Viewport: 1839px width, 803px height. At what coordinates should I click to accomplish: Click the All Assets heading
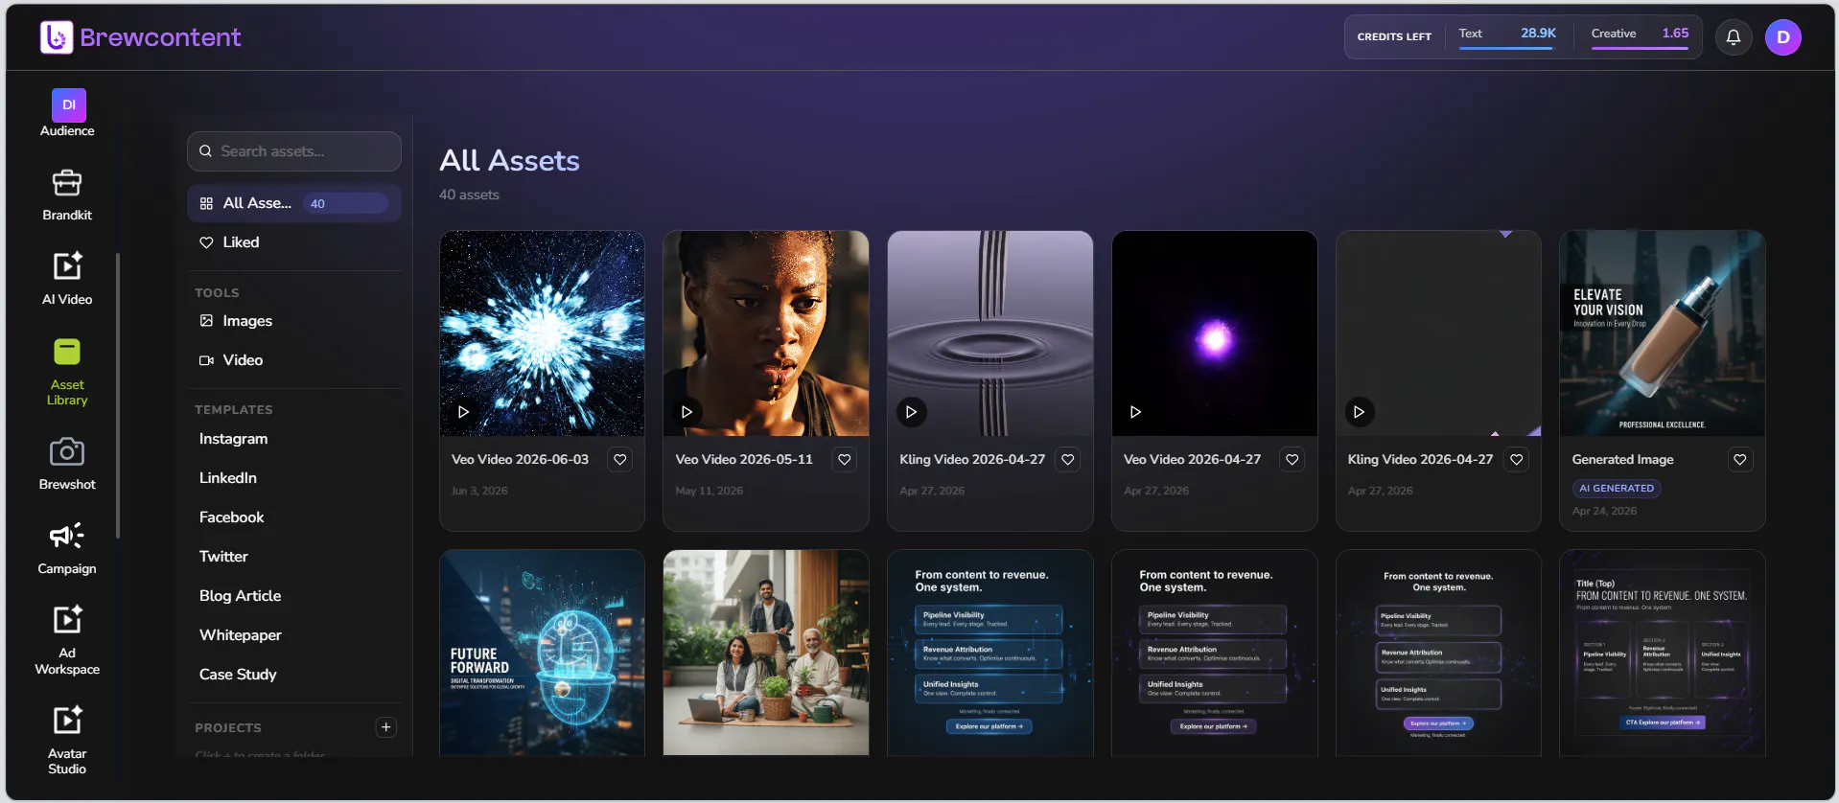(509, 161)
